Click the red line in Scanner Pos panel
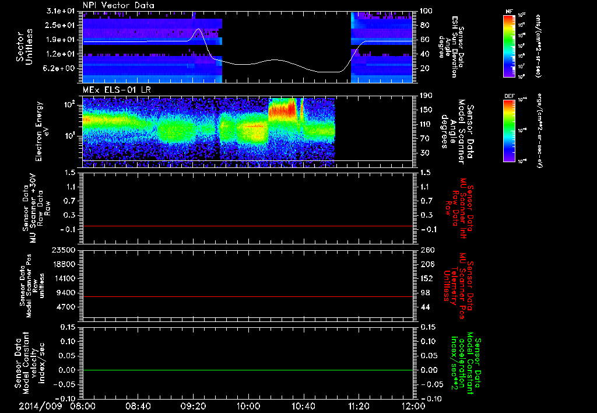597x413 pixels. point(248,296)
